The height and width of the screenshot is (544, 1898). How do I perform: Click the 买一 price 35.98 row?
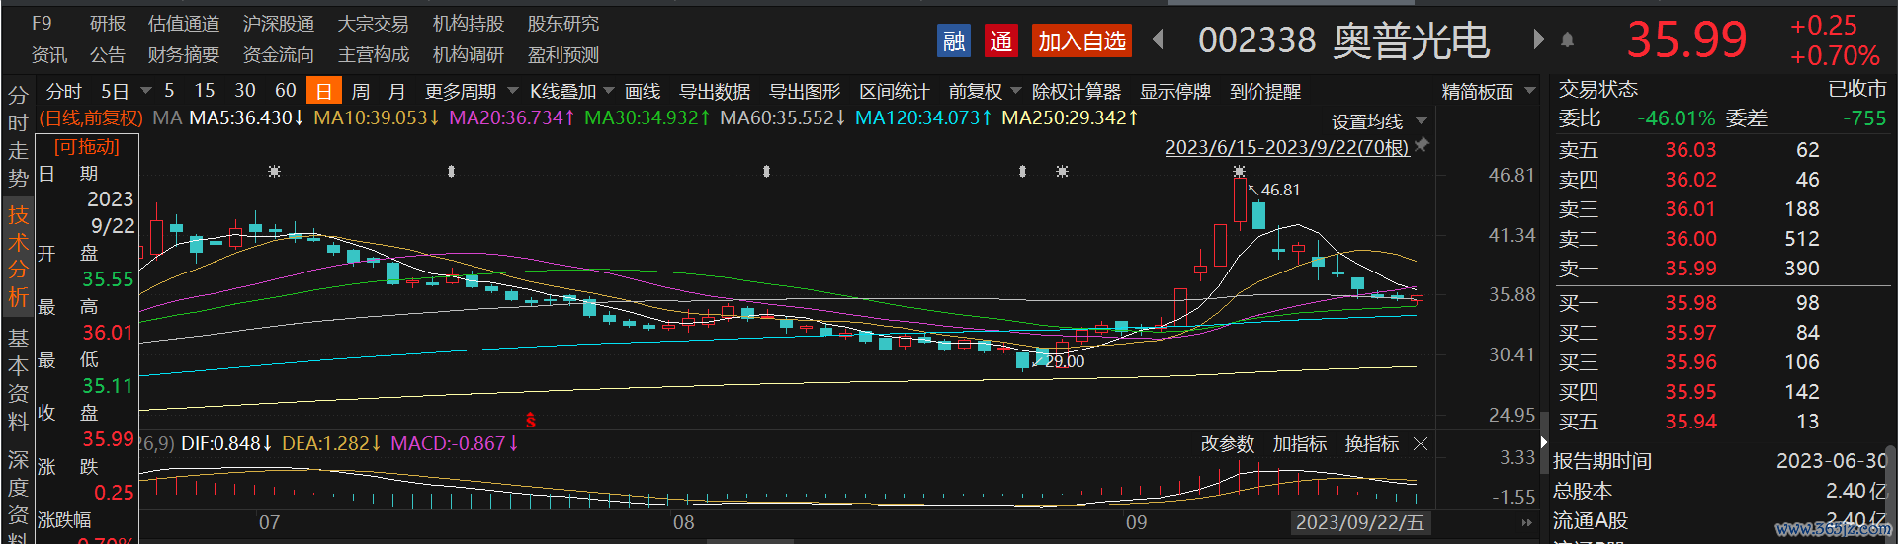(x=1720, y=303)
